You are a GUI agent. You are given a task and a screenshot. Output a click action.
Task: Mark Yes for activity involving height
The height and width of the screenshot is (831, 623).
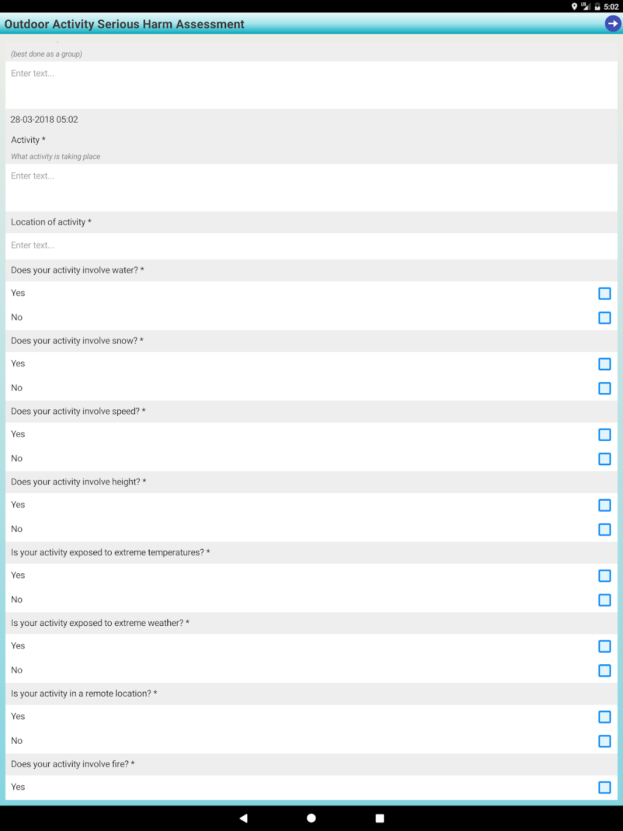tap(605, 506)
